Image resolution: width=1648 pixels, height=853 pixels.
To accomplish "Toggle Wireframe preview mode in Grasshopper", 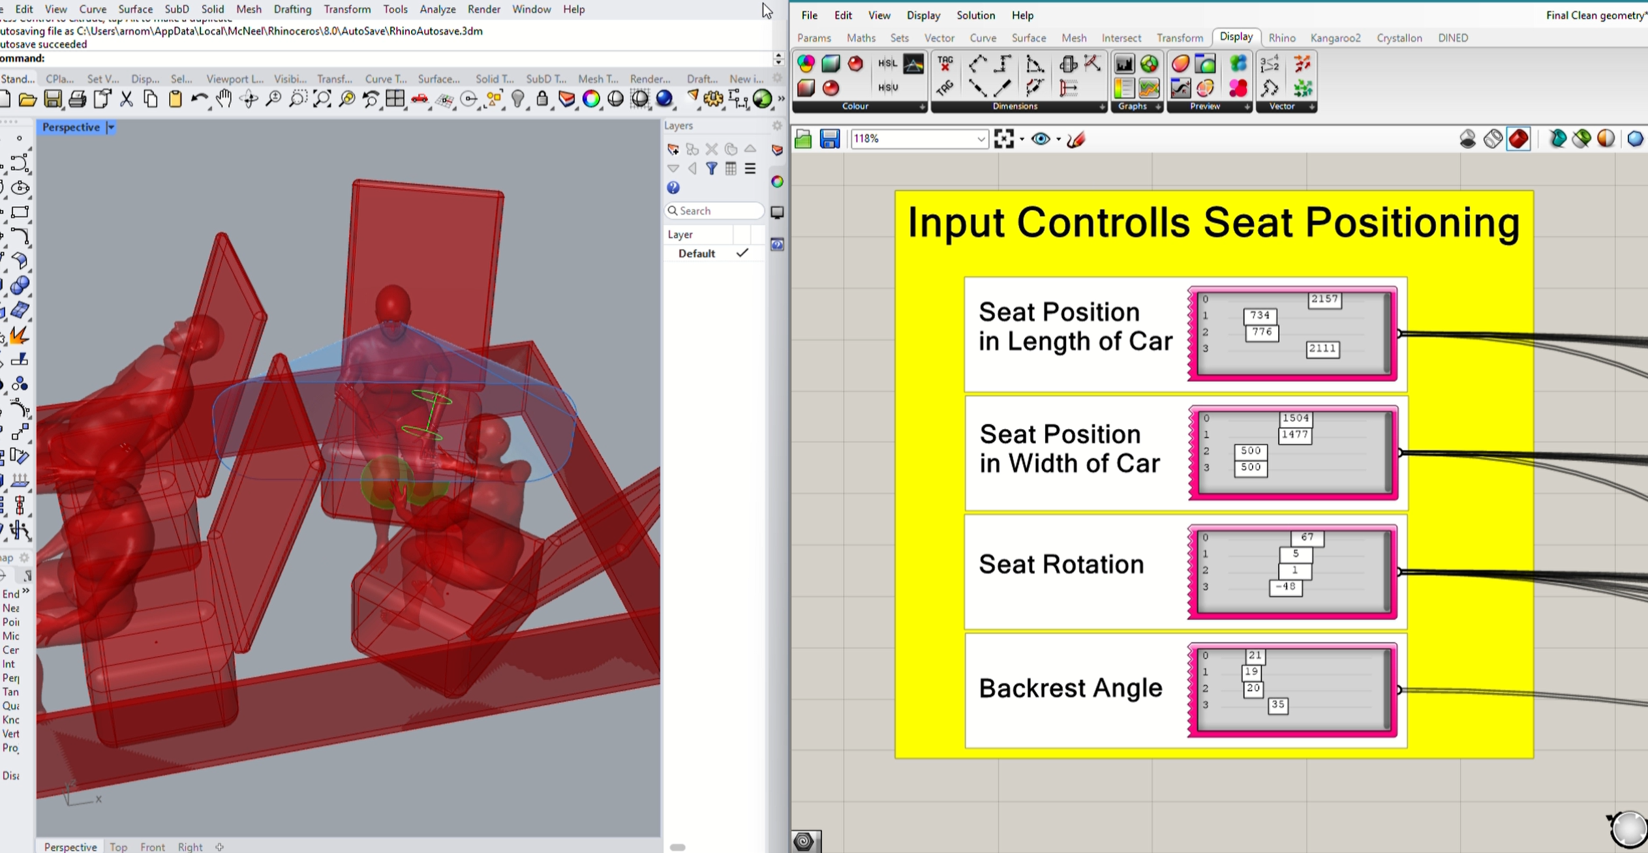I will [1493, 139].
